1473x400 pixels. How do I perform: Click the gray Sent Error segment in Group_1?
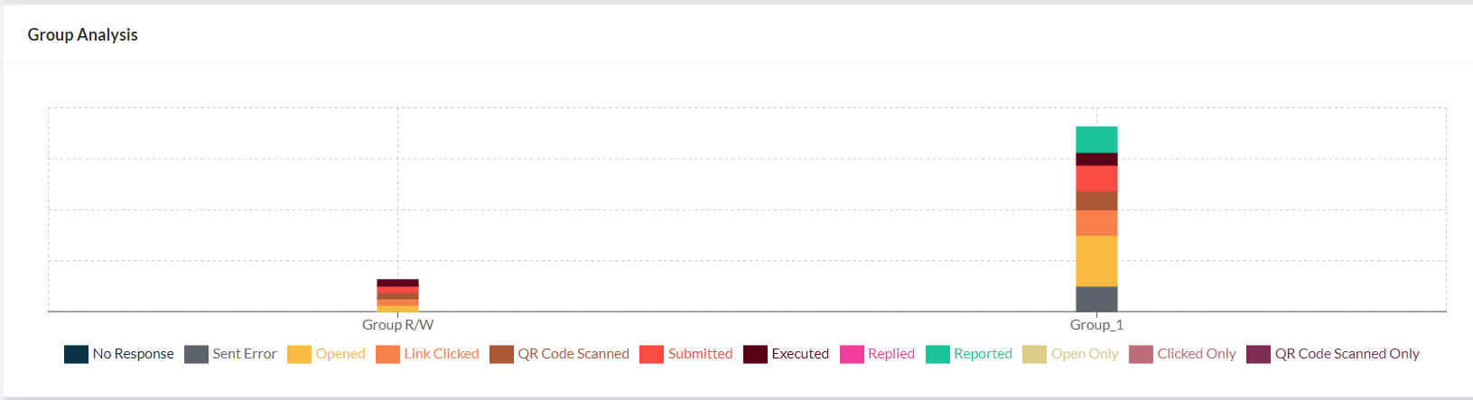(1096, 299)
